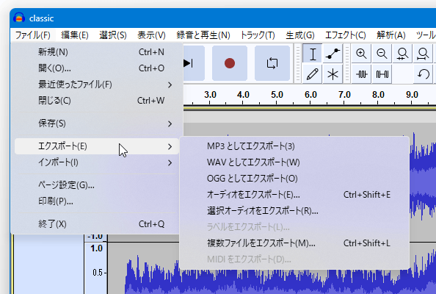
Task: Open the 編集(E) menu
Action: (x=75, y=35)
